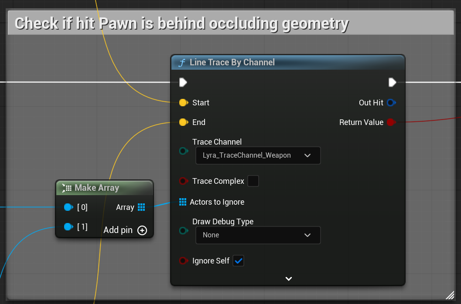Open the Trace Channel dropdown
Viewport: 461px width, 304px height.
tap(258, 155)
